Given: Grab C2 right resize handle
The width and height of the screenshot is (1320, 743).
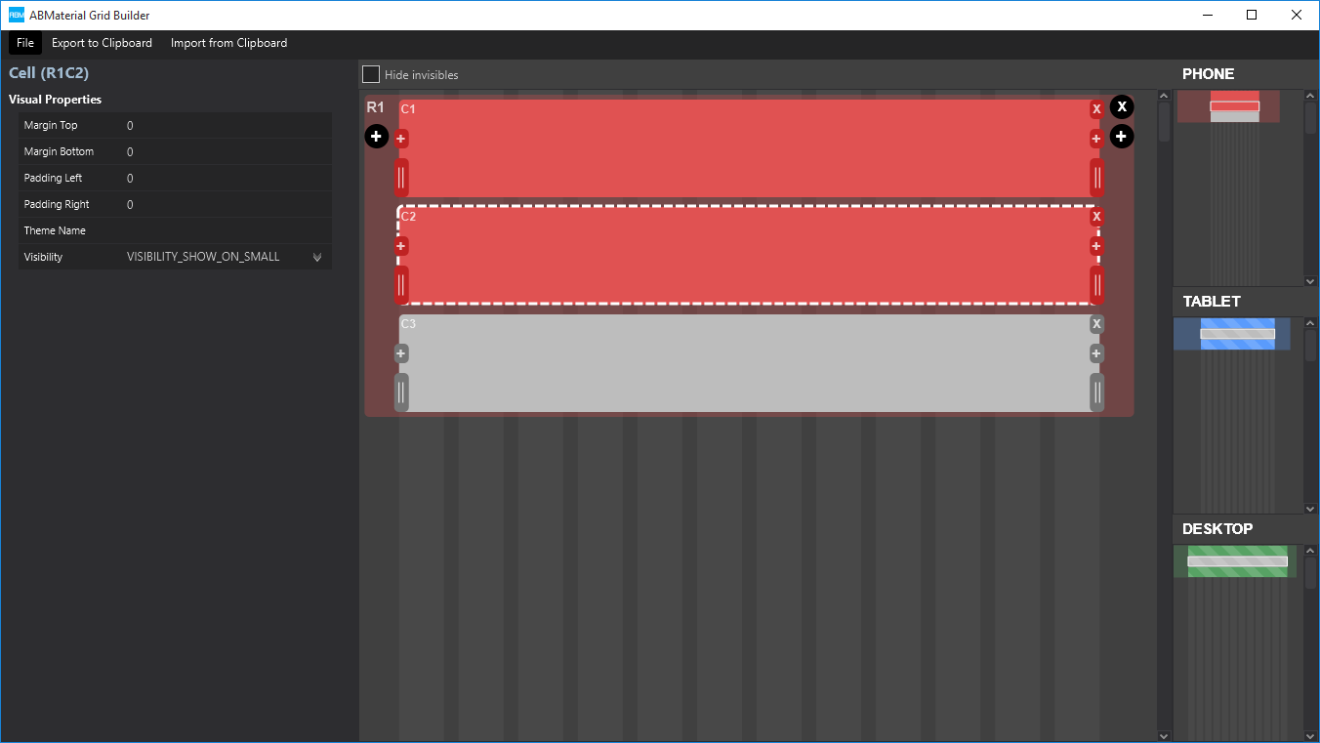Looking at the screenshot, I should (1097, 284).
